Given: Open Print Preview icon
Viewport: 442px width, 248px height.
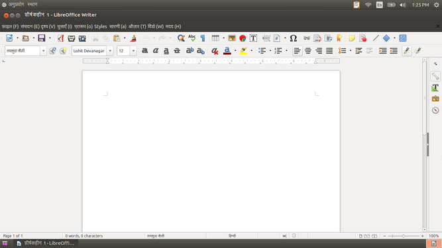Looking at the screenshot, I should 82,38.
